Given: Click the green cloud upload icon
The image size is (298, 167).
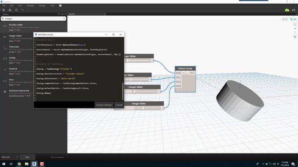Looking at the screenshot, I should (x=287, y=10).
